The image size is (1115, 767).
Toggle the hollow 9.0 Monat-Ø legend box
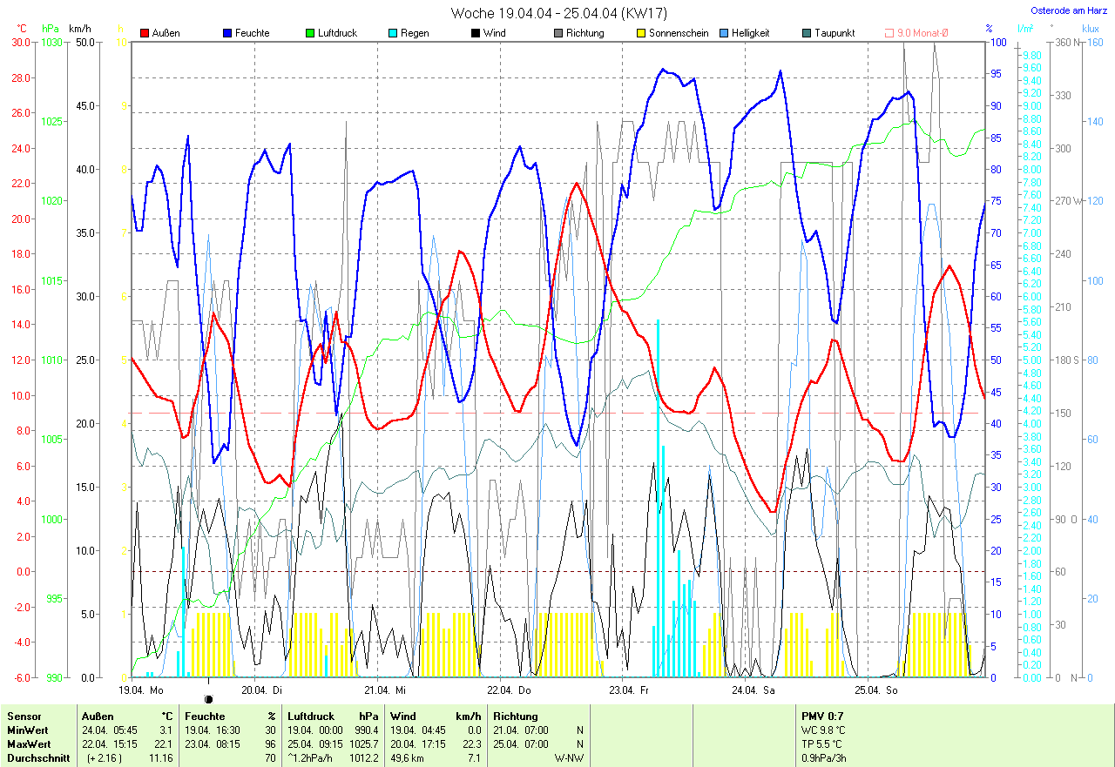[x=889, y=33]
